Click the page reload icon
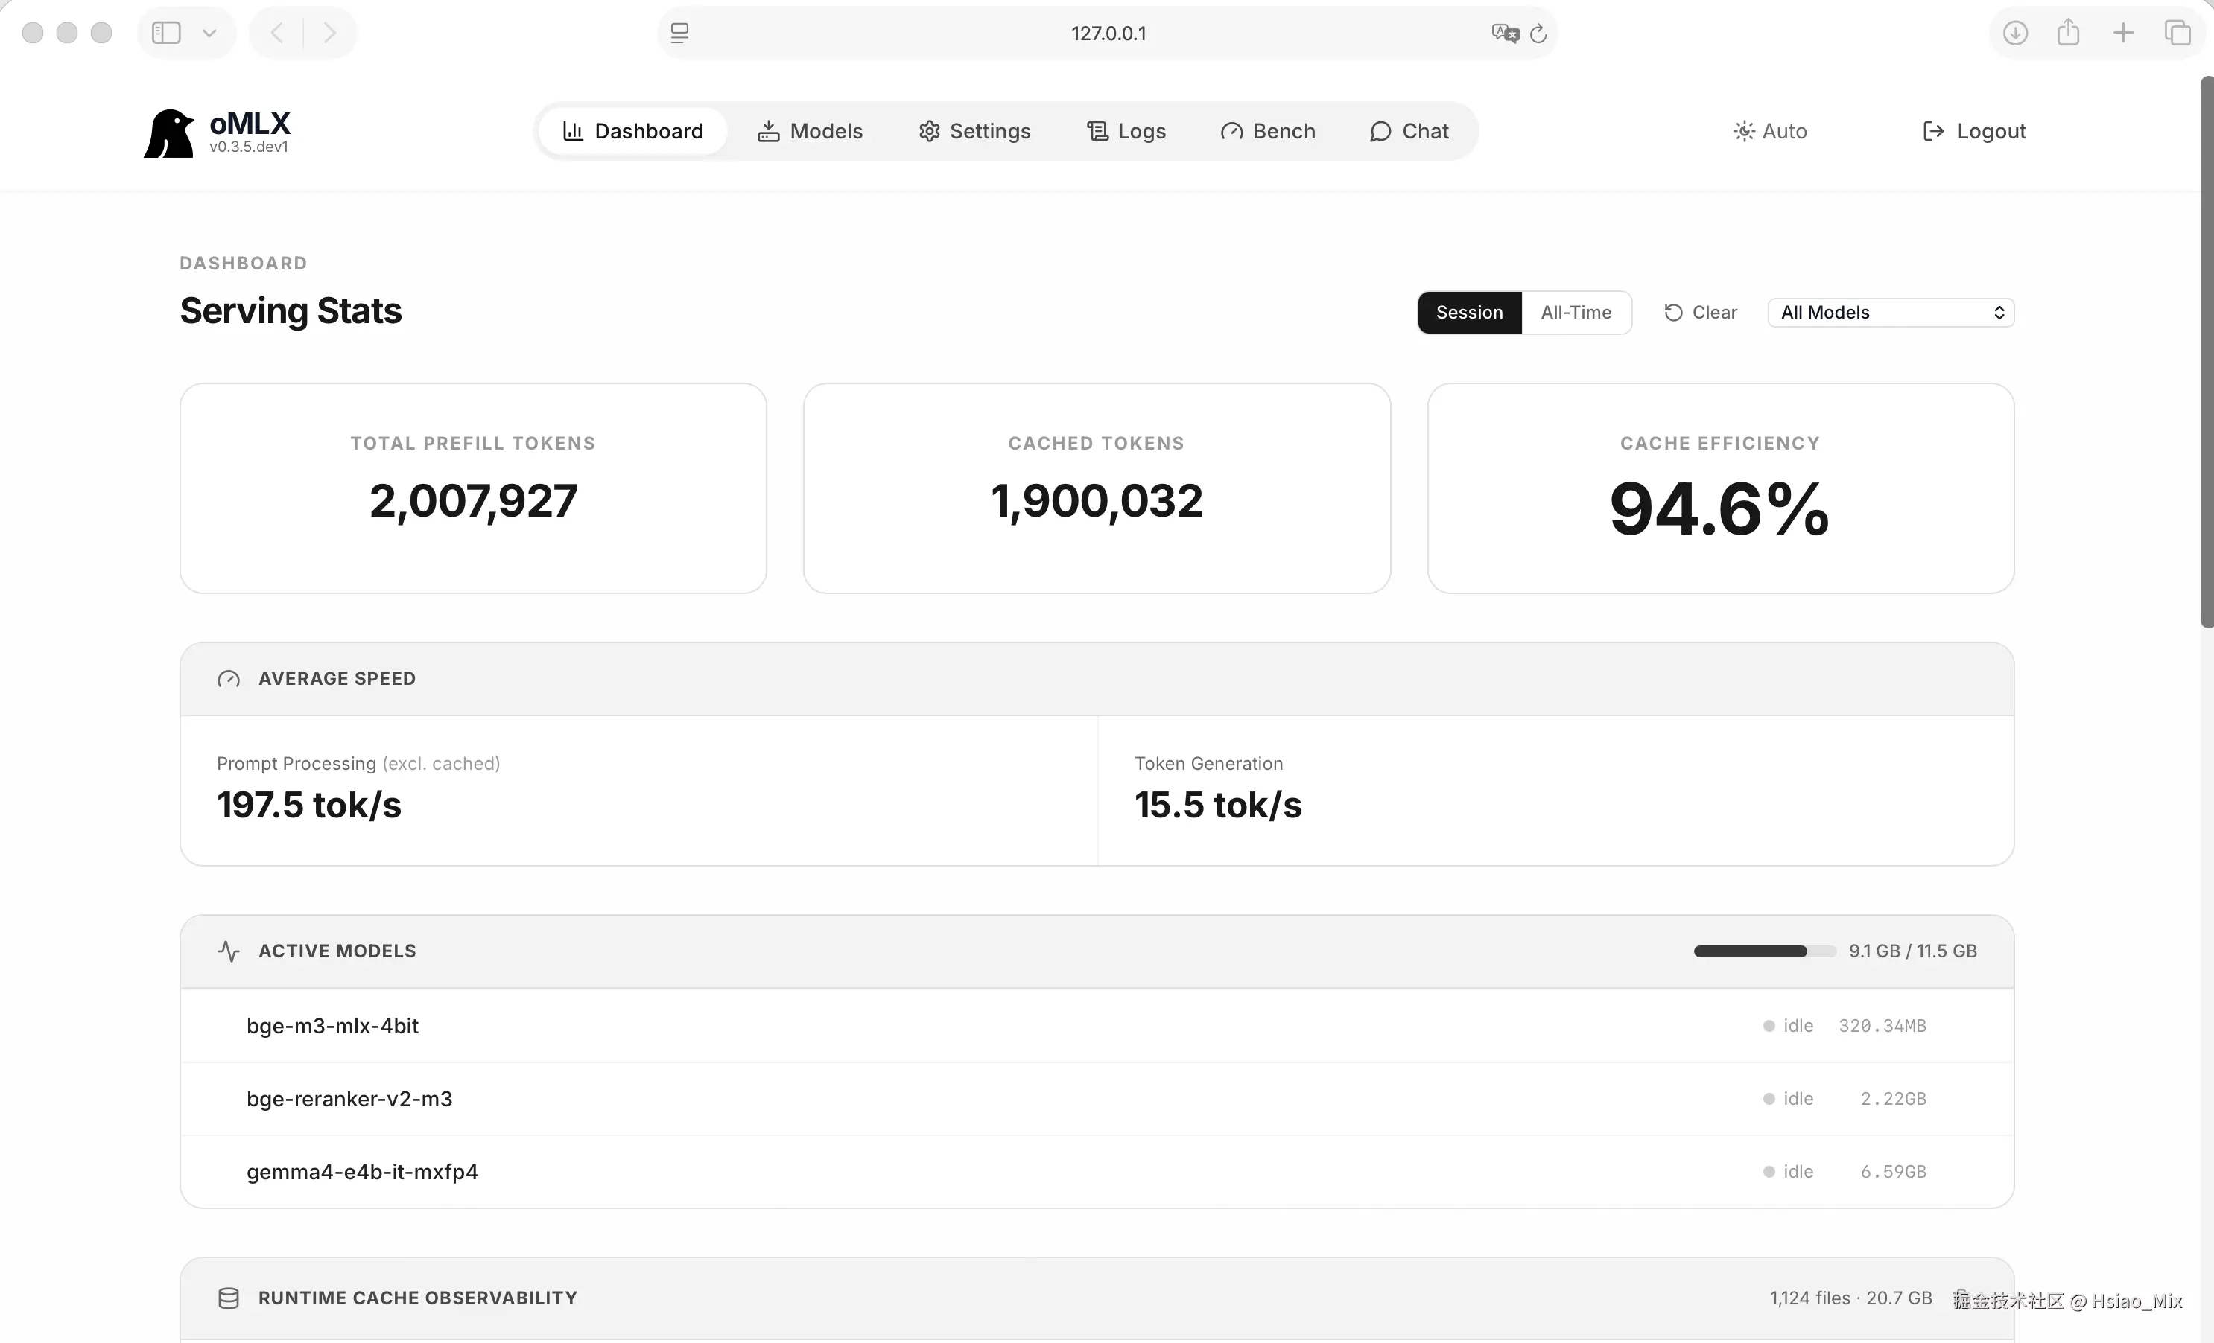The image size is (2214, 1343). pos(1538,34)
